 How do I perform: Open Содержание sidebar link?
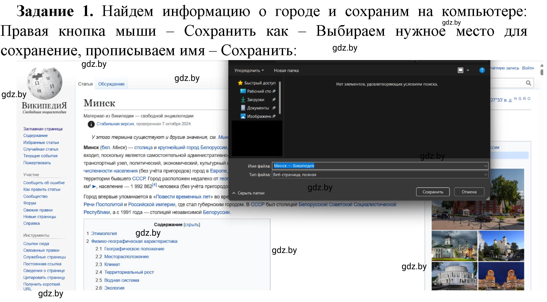(35, 136)
